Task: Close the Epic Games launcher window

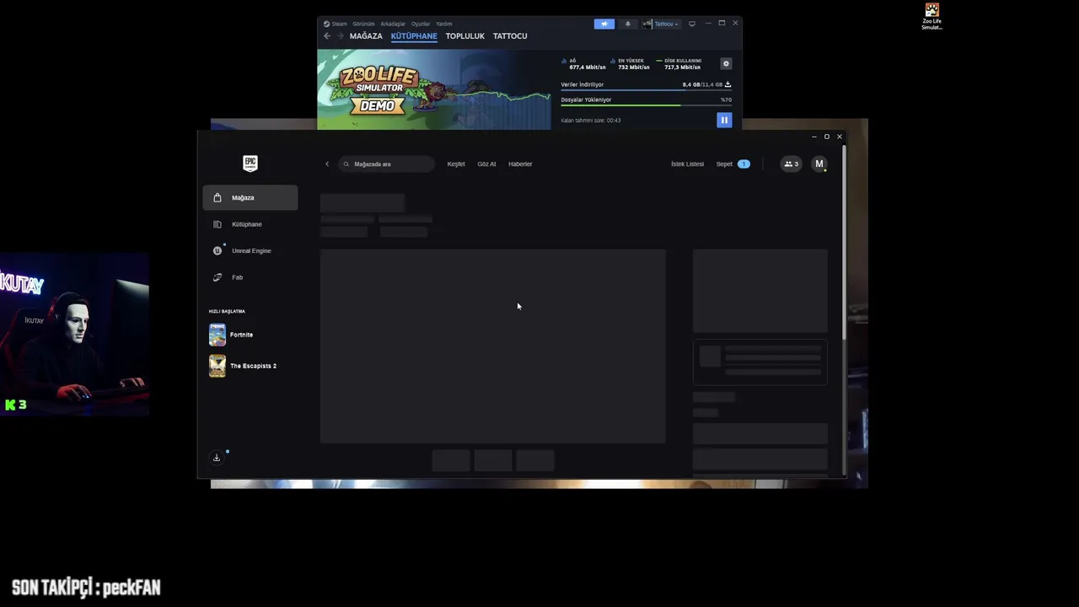Action: click(x=840, y=137)
